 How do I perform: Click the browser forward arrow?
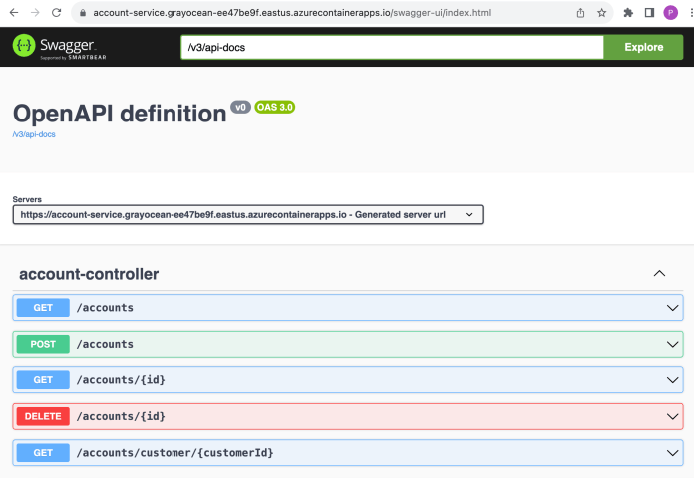click(36, 13)
